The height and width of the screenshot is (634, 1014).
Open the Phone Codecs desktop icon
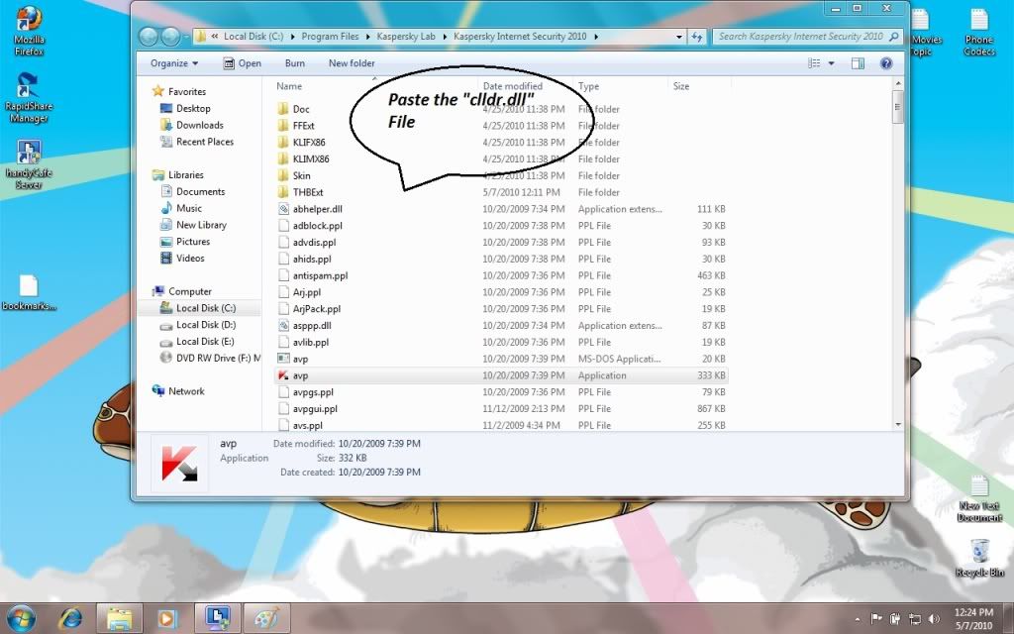point(979,32)
